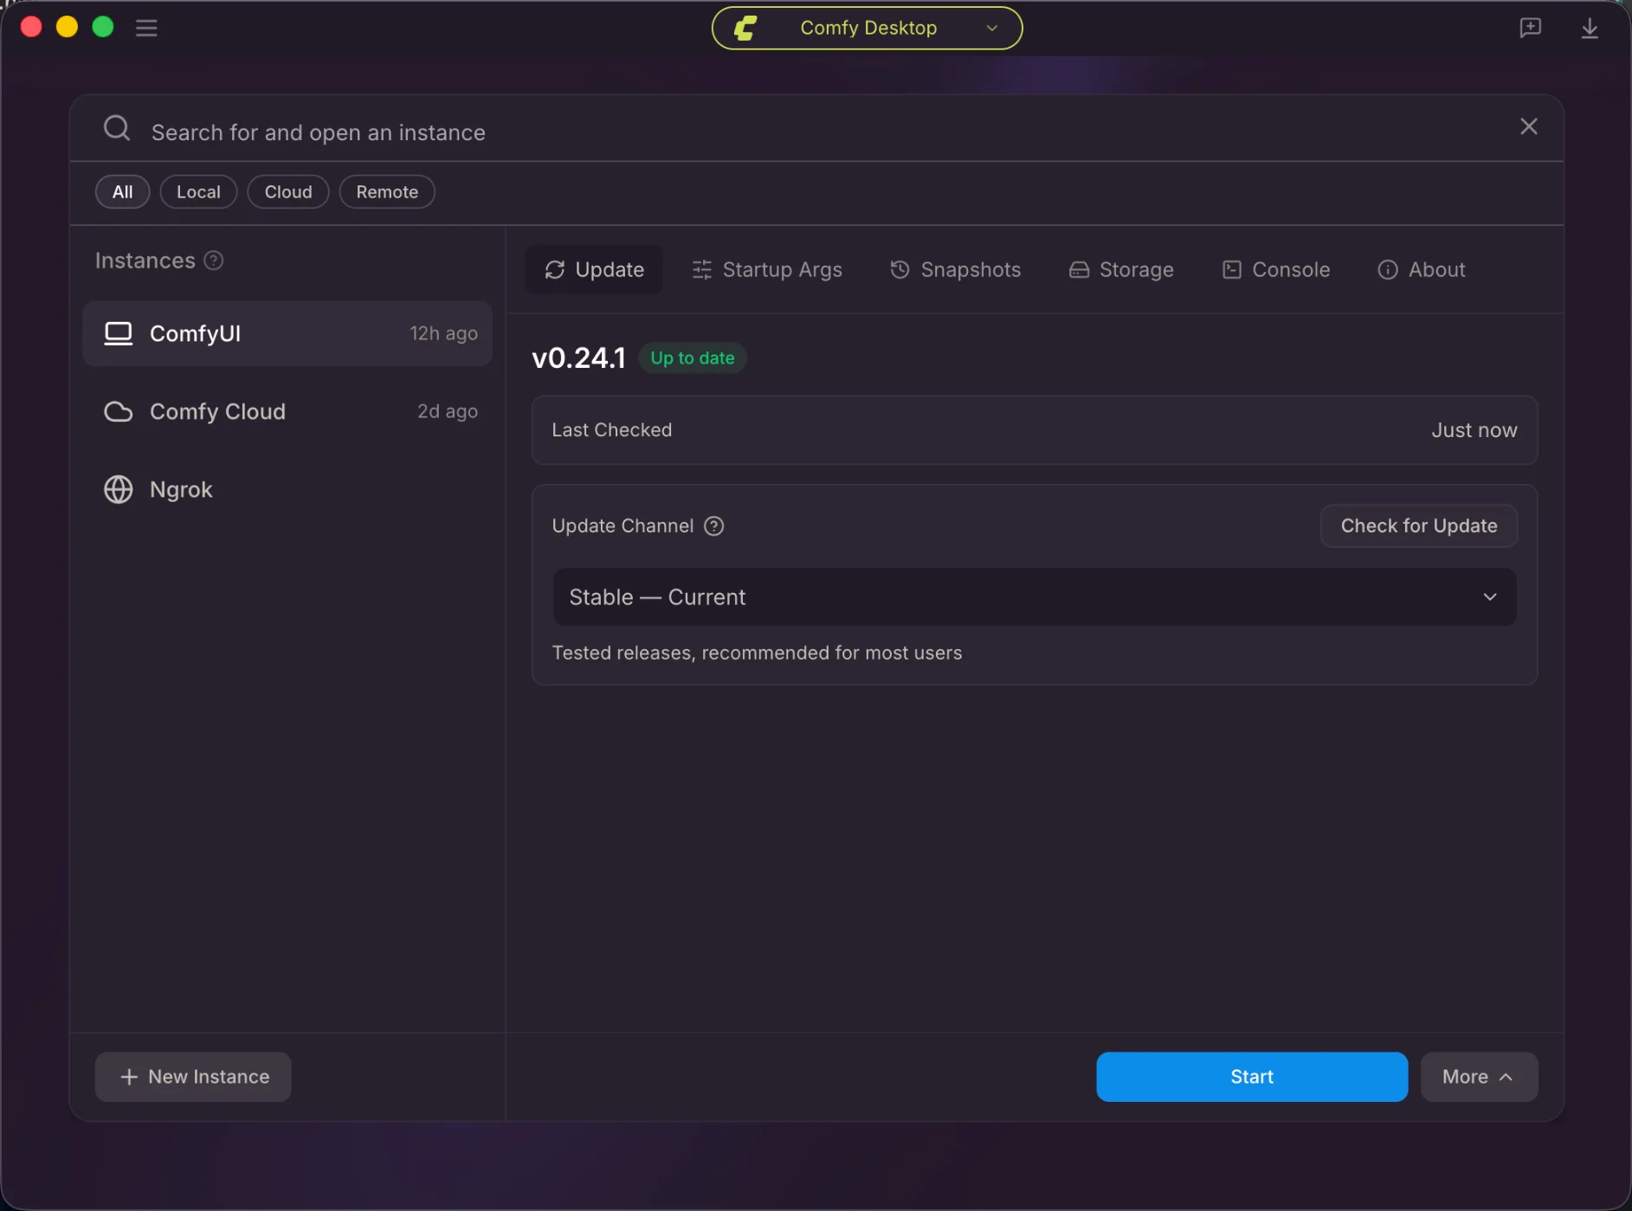Viewport: 1632px width, 1211px height.
Task: Click the Startup Args sliders icon
Action: pos(702,270)
